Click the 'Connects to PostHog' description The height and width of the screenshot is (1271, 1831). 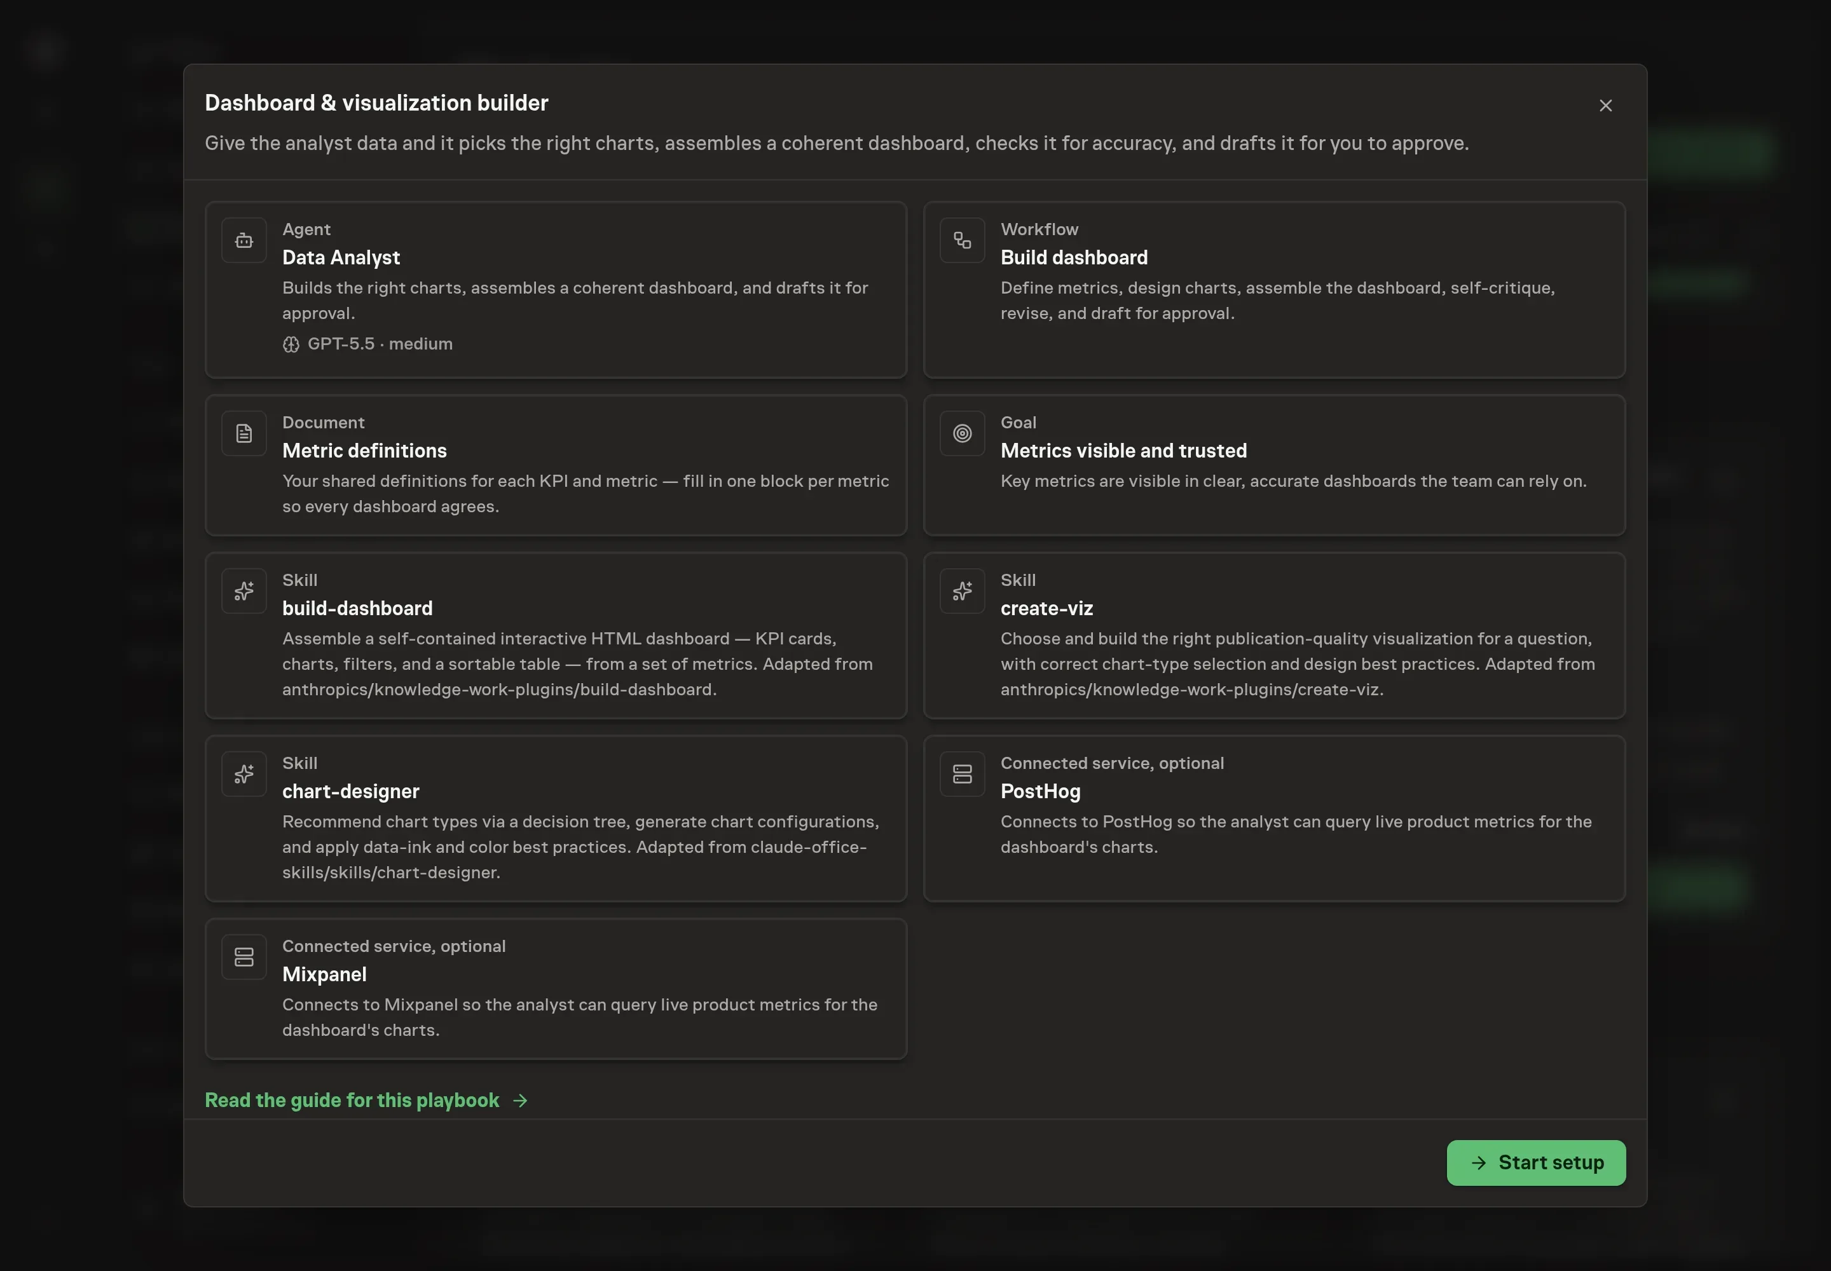point(1296,834)
